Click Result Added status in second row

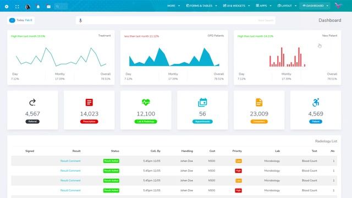coord(111,171)
